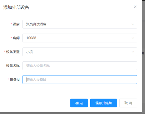
Task: Click the 确定 button
Action: tap(79, 103)
